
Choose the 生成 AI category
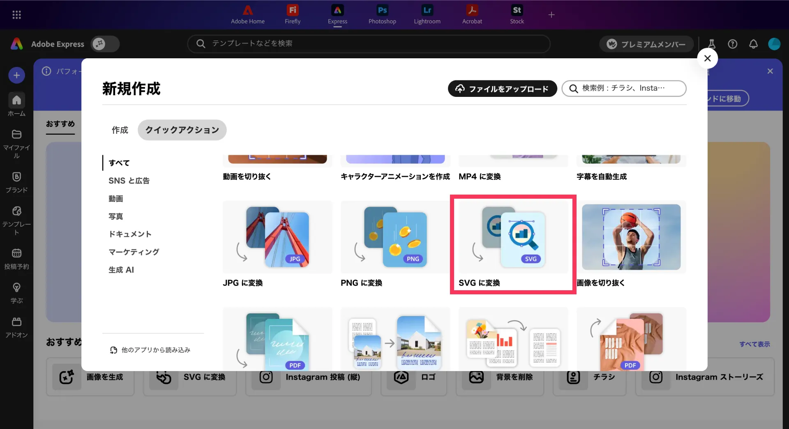121,270
